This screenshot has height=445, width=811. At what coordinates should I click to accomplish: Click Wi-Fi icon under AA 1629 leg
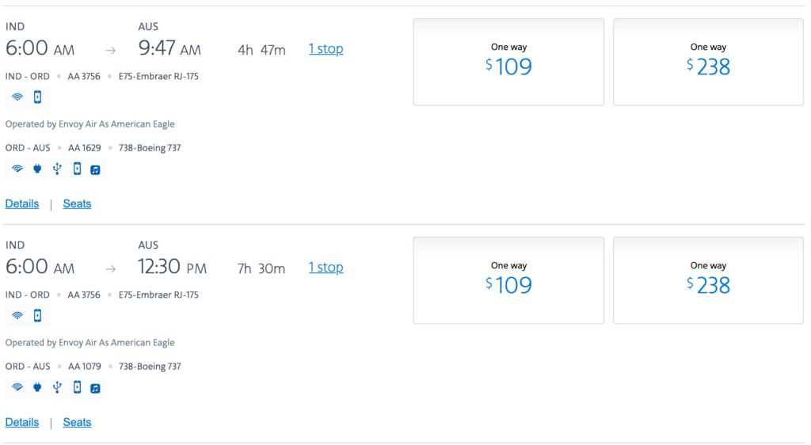[17, 169]
